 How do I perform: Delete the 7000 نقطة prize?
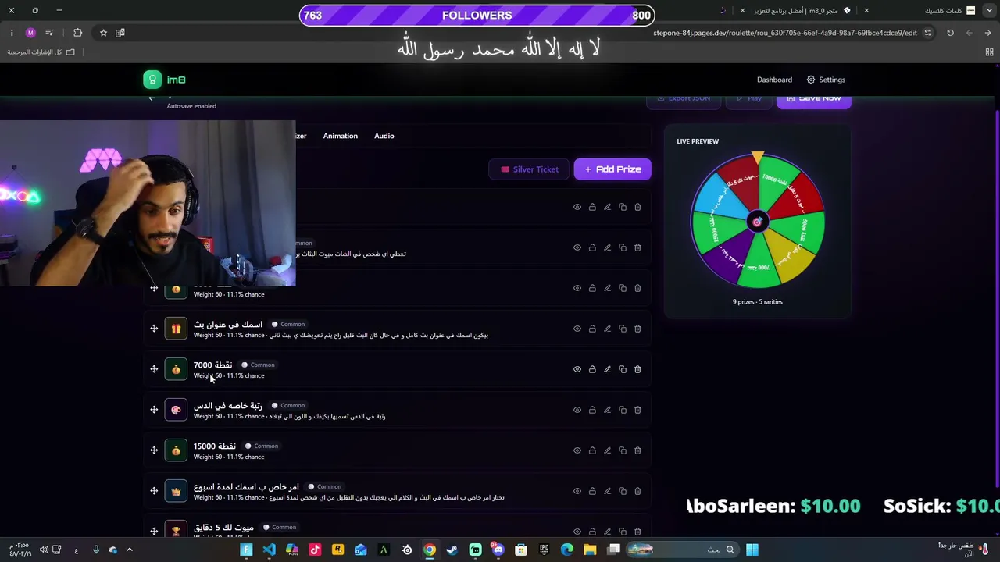[637, 369]
